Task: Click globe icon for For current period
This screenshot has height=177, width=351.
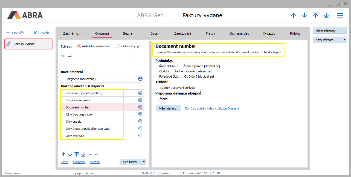Action: click(x=140, y=93)
